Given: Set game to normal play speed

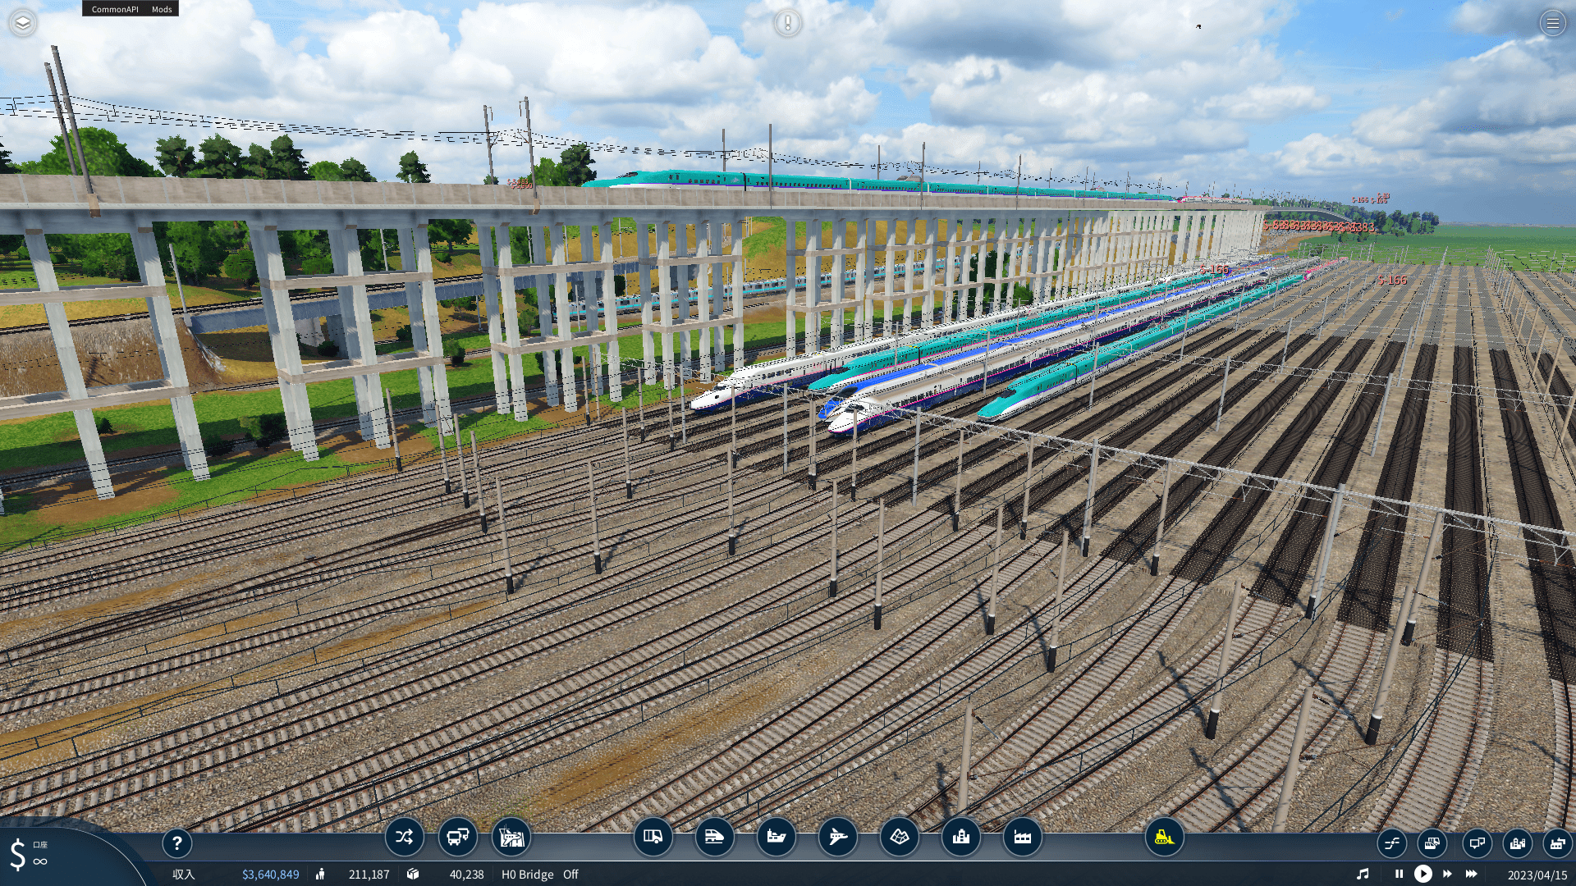Looking at the screenshot, I should (1423, 874).
